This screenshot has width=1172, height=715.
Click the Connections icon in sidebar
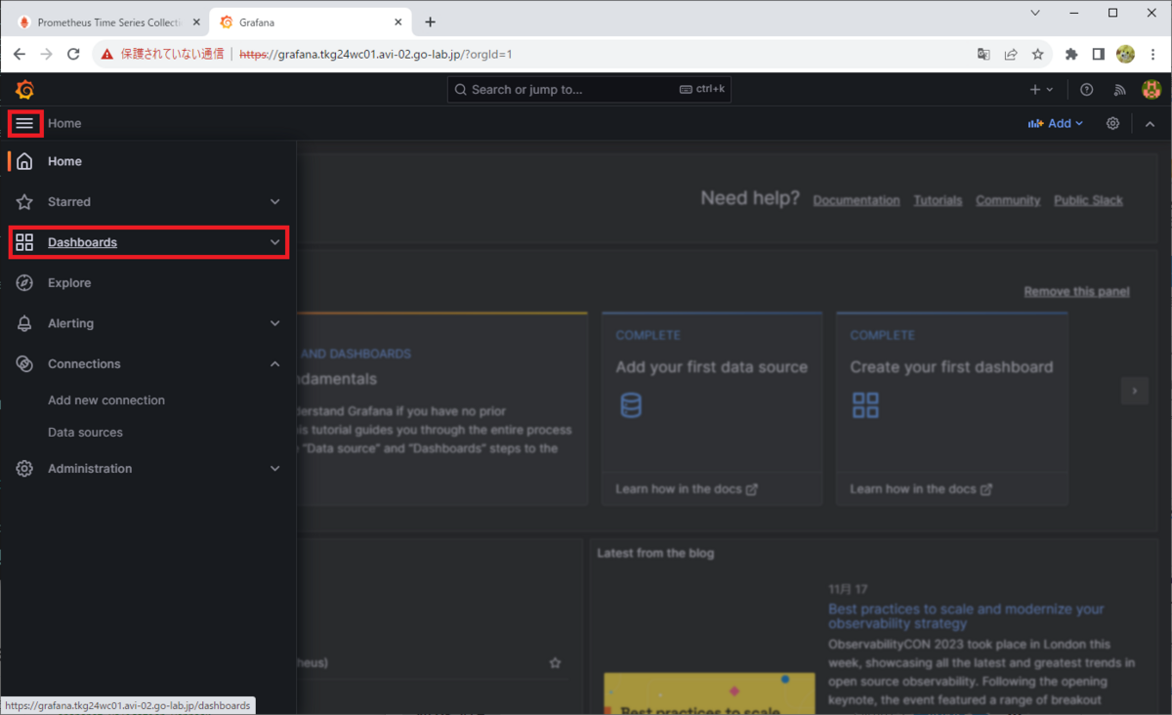pos(25,364)
